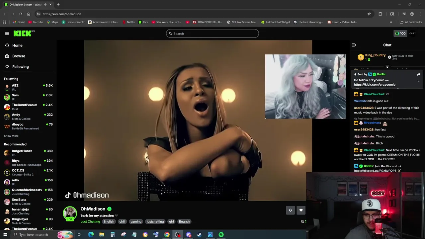The image size is (425, 239).
Task: Open CCT_CS Counter-Strike 2 channel
Action: (x=28, y=172)
